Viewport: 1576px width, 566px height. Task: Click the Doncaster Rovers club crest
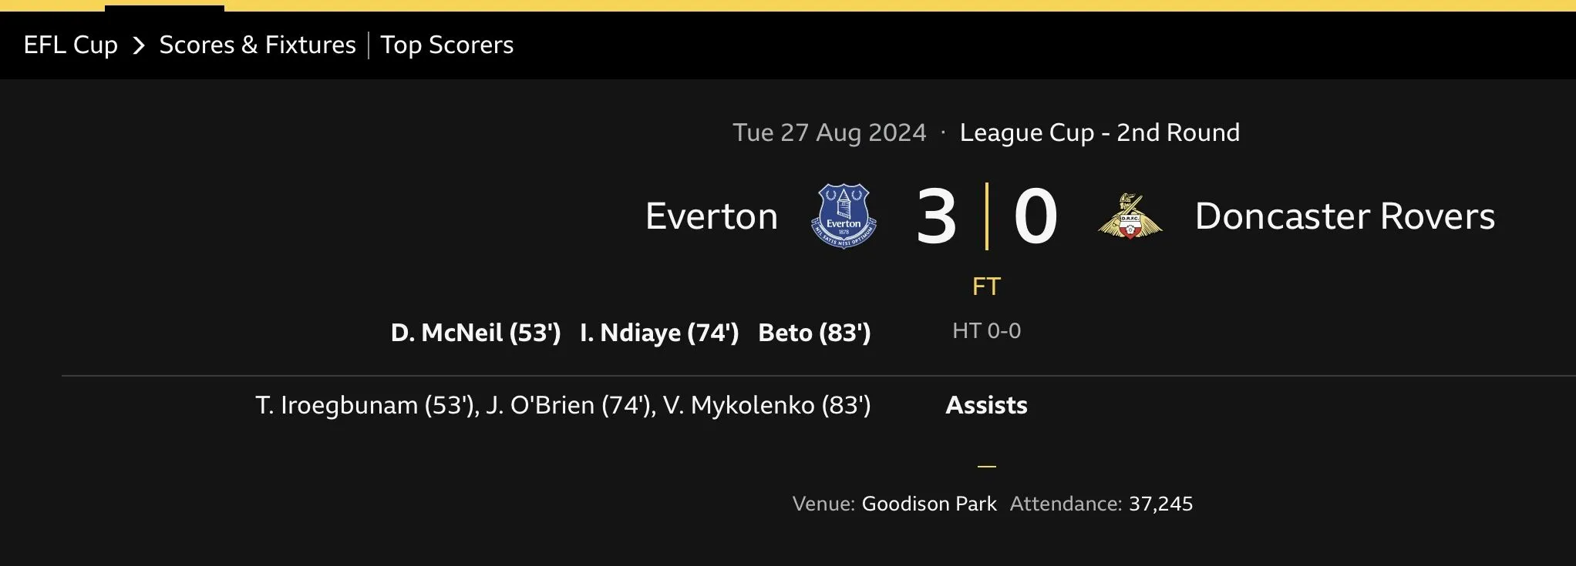click(x=1130, y=216)
